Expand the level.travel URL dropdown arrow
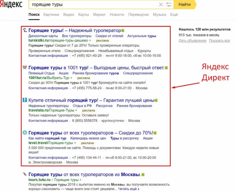Viewport: 236px width, 192px height. tap(75, 143)
